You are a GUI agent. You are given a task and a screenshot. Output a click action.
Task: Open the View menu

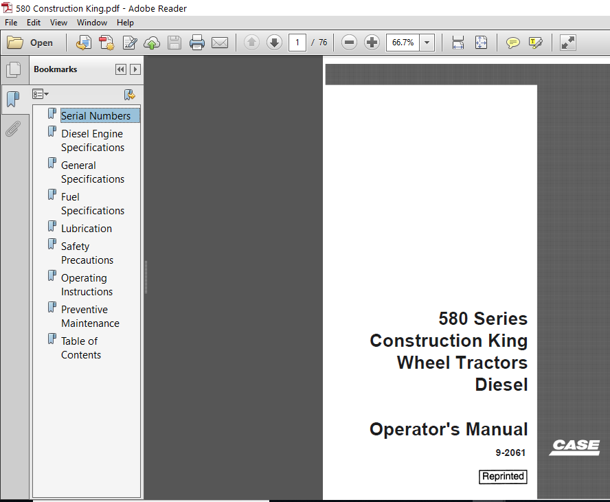(58, 23)
